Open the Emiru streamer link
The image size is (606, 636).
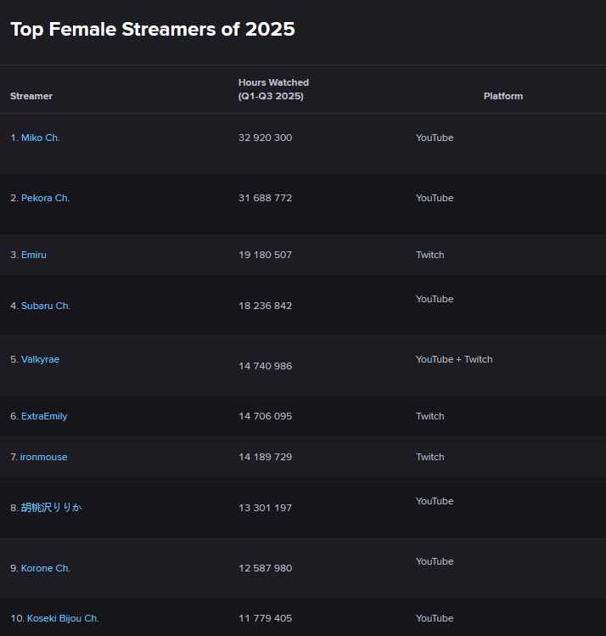pos(34,255)
